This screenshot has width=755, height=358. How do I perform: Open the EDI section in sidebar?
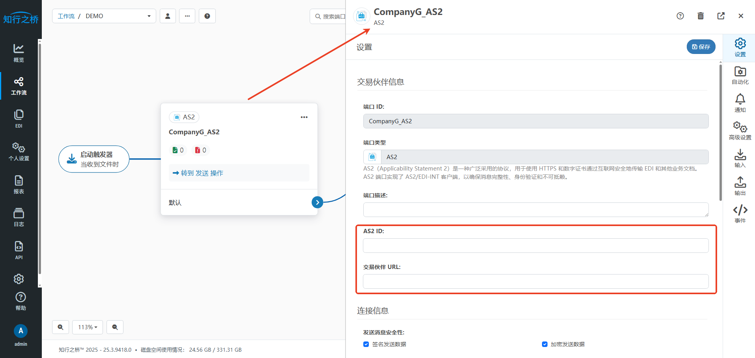pos(19,119)
